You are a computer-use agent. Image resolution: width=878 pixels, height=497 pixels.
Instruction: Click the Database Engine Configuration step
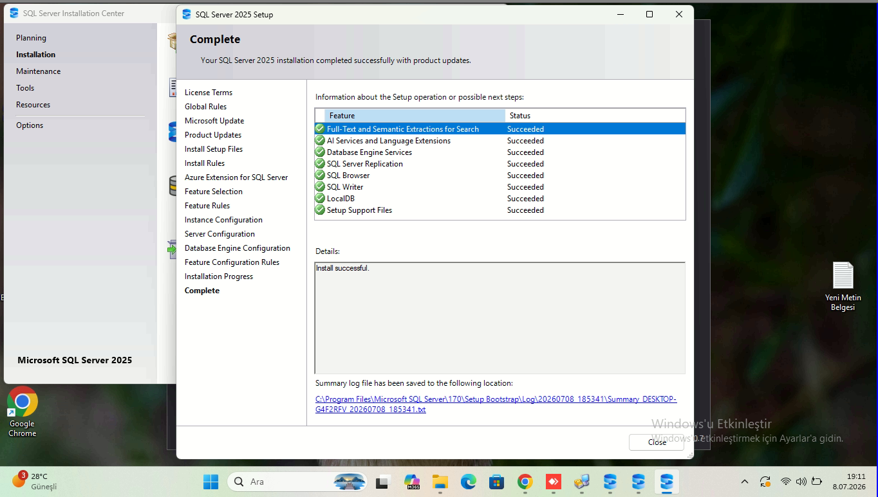(238, 248)
